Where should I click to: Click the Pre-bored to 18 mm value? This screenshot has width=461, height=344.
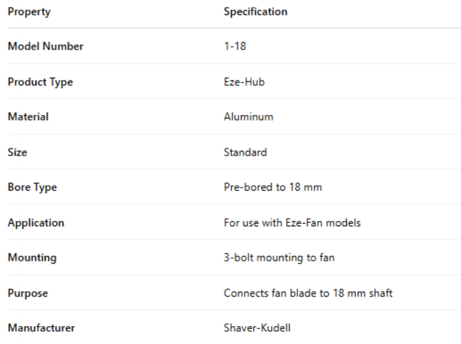pos(272,187)
